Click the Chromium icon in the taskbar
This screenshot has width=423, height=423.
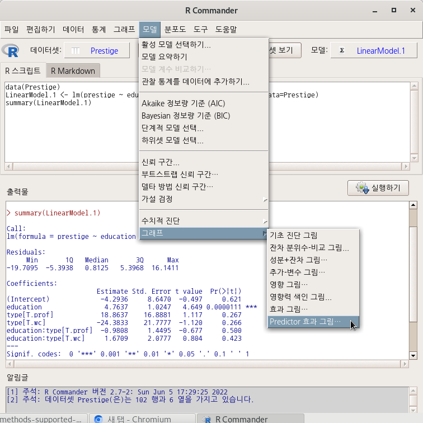(x=98, y=419)
